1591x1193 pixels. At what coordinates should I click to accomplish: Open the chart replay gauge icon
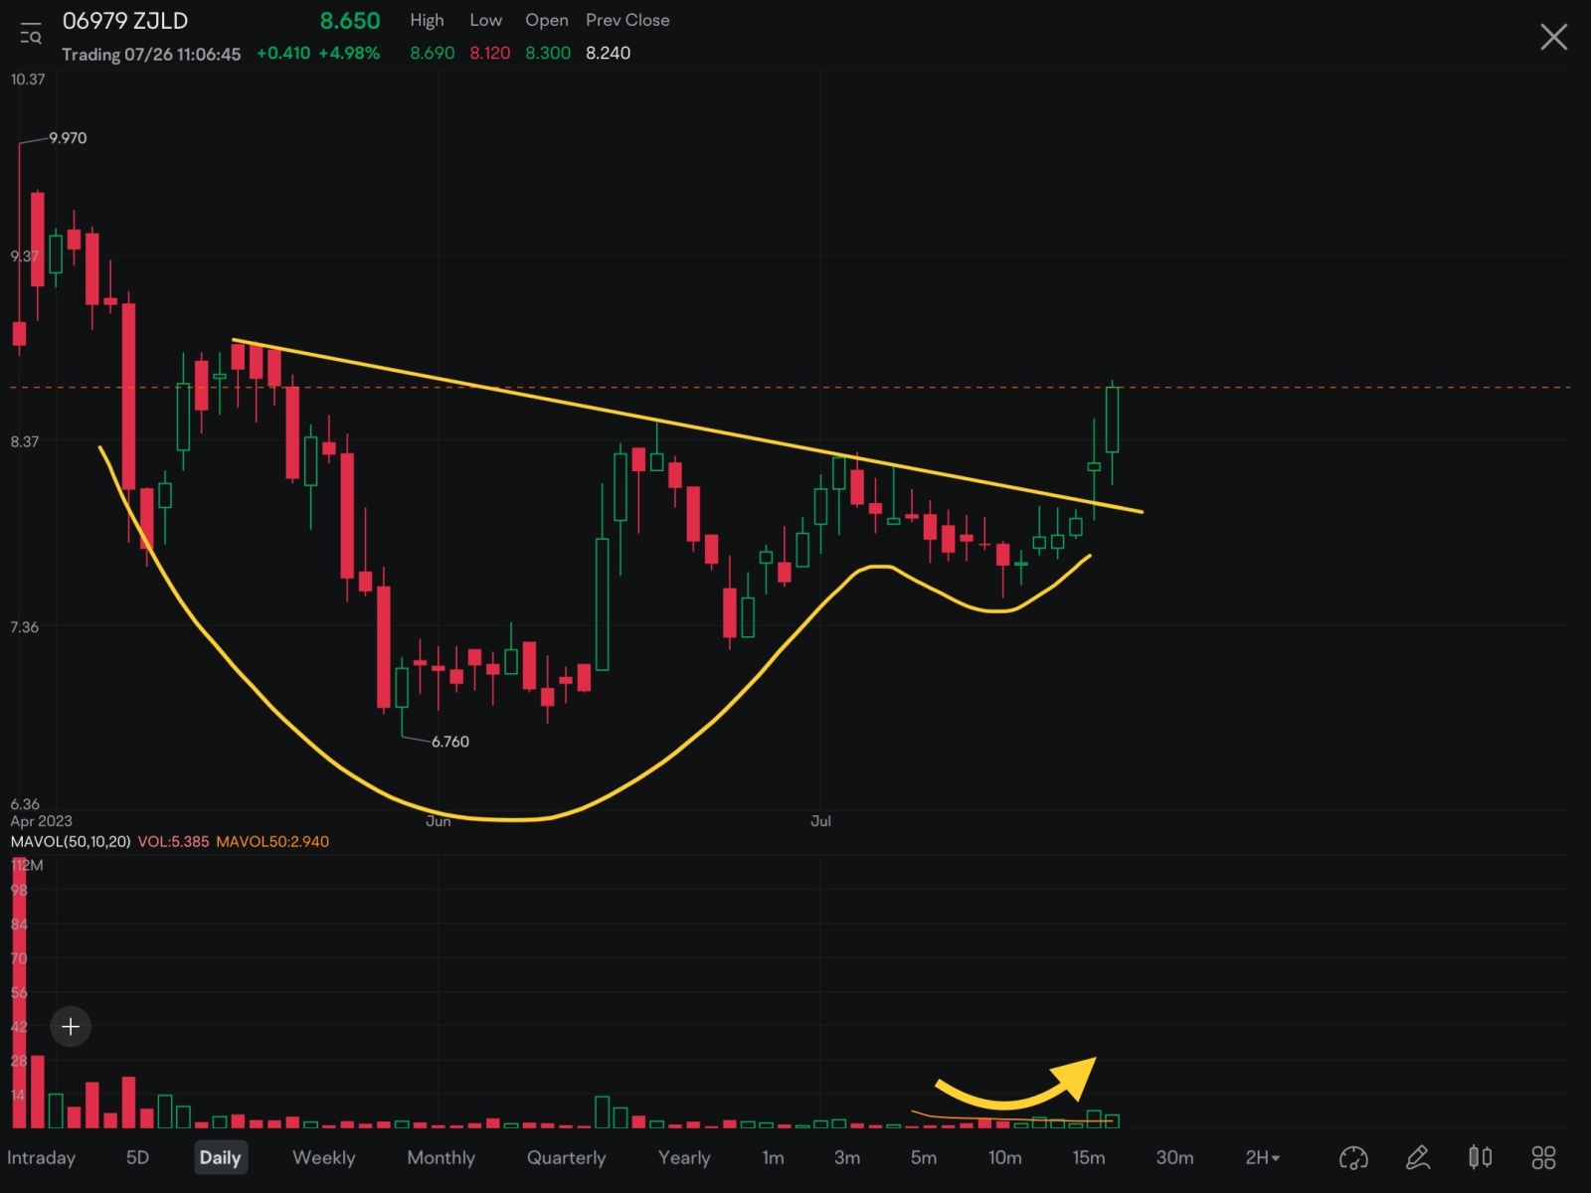point(1353,1157)
